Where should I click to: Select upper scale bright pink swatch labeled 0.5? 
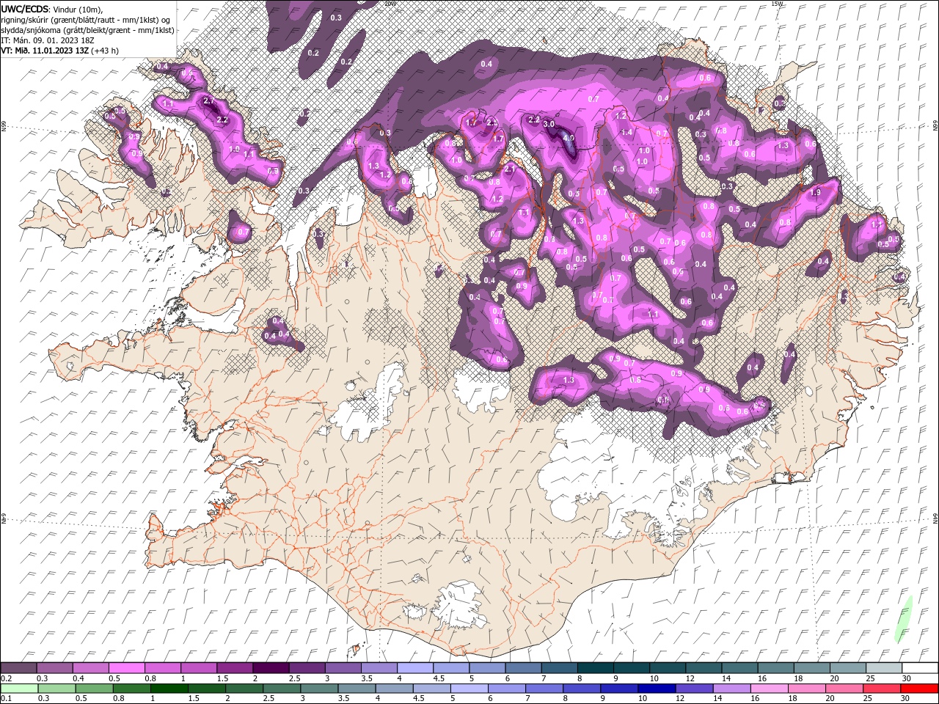pyautogui.click(x=126, y=668)
